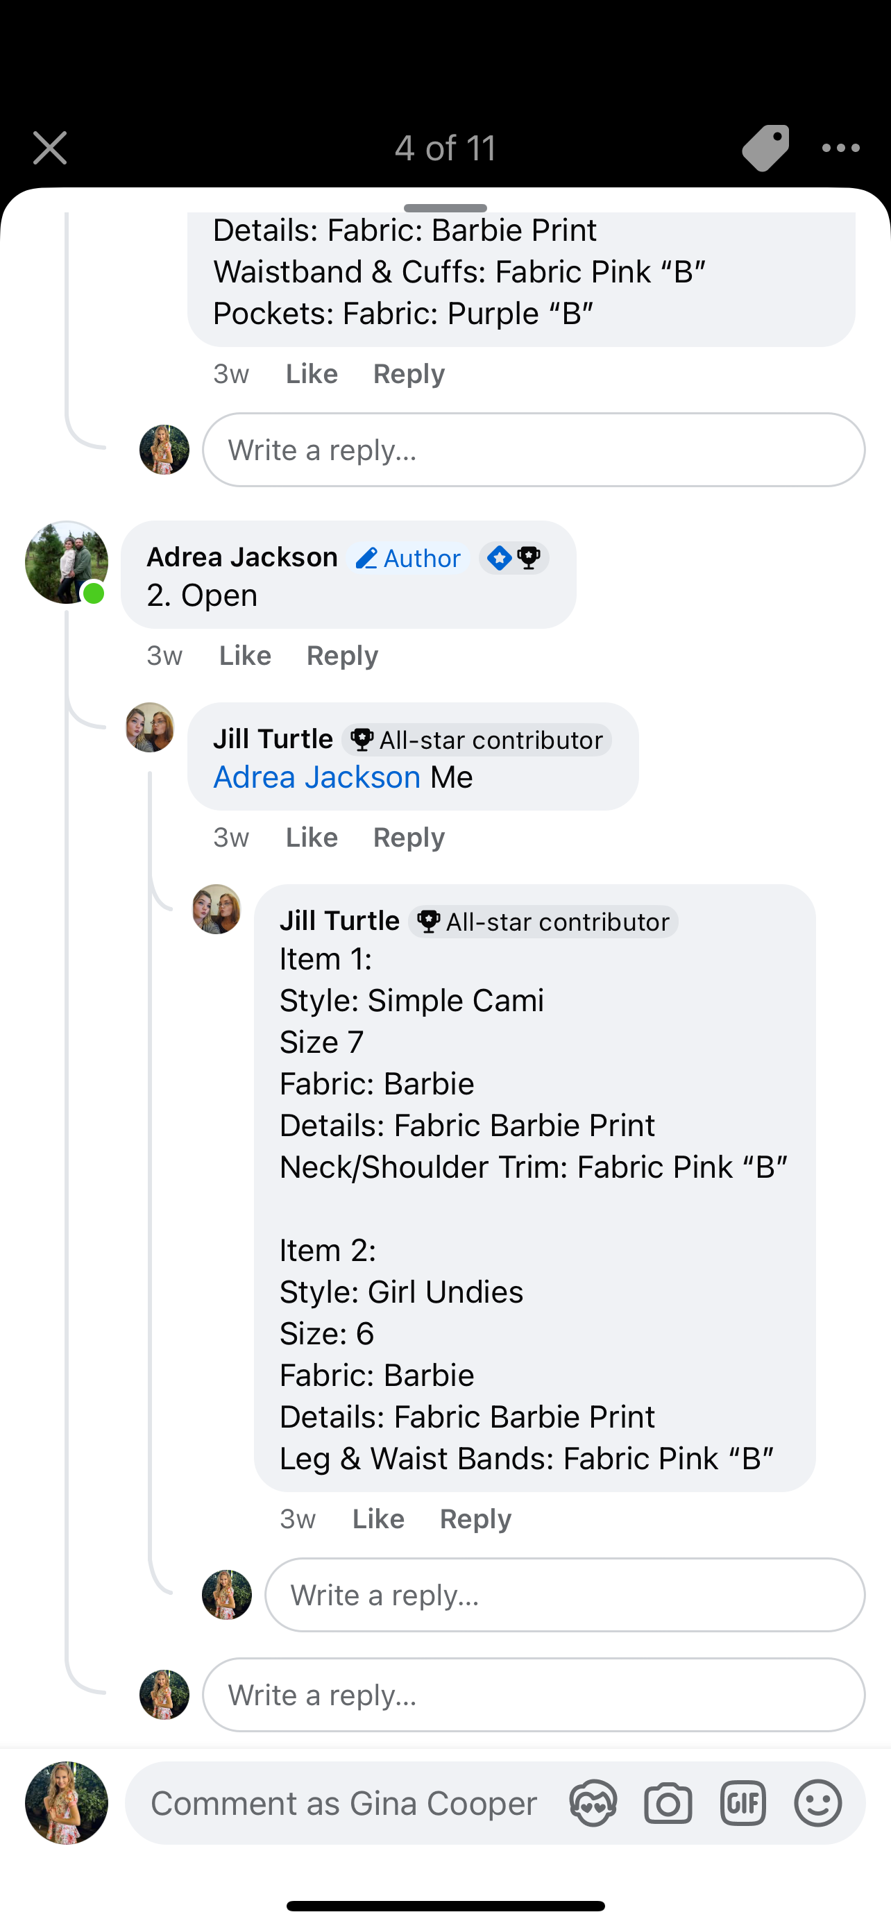891x1928 pixels.
Task: Tap All-star contributor badge on "Me" reply
Action: [x=477, y=739]
